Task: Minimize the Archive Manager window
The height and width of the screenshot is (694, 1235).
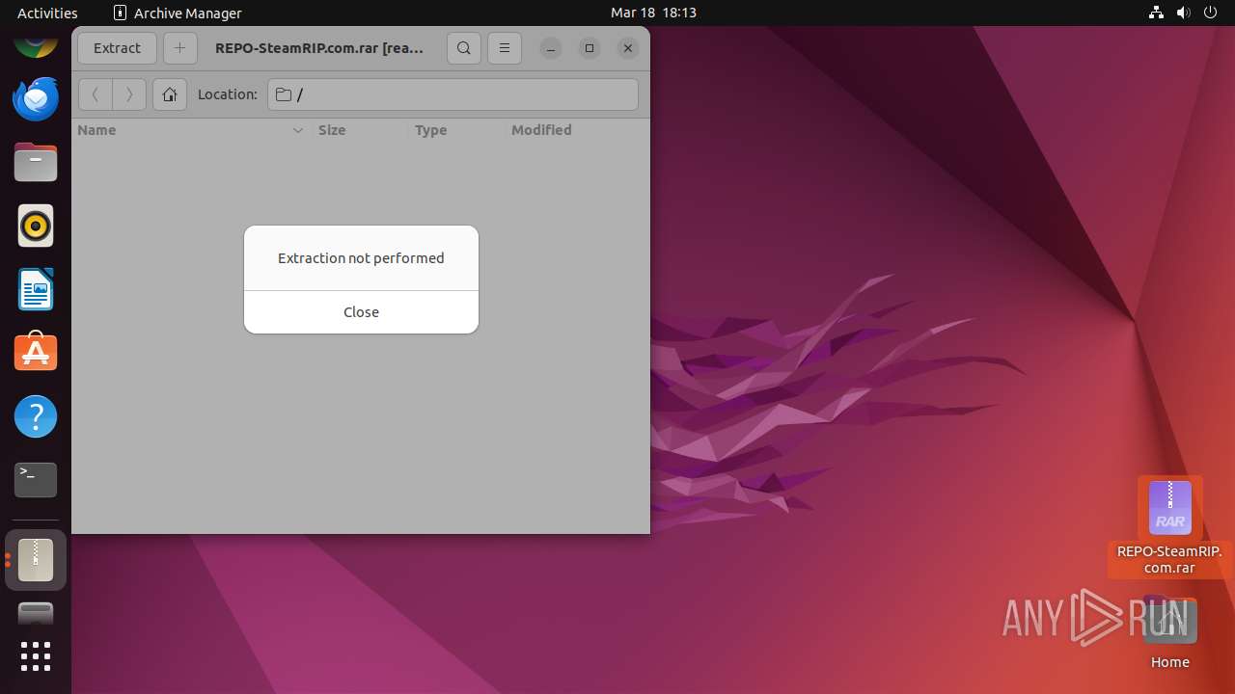Action: (551, 48)
